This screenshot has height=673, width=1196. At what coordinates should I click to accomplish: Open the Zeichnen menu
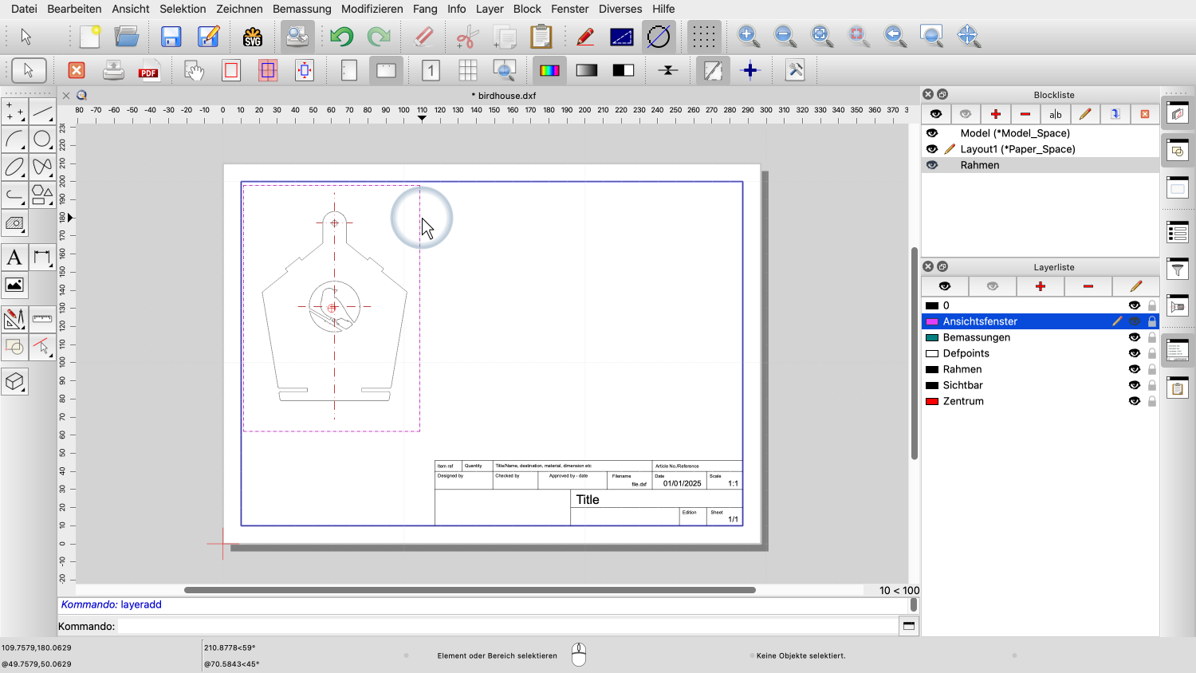(x=239, y=9)
